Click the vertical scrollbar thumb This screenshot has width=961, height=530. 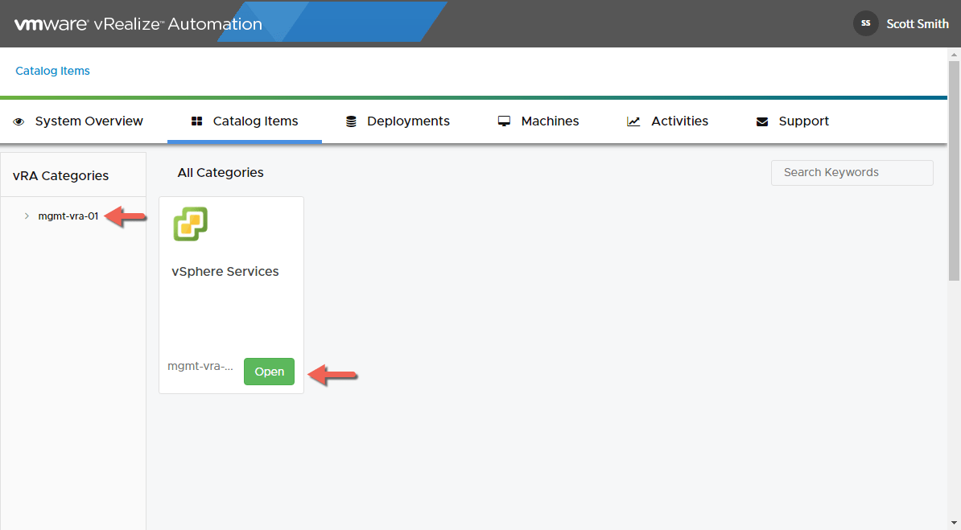click(x=954, y=169)
